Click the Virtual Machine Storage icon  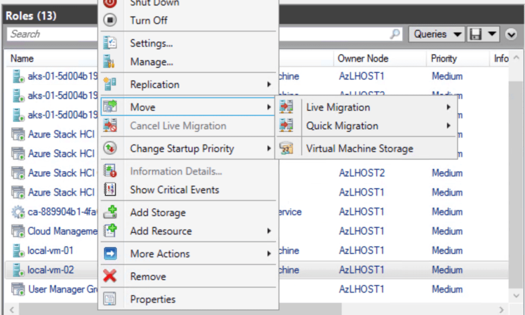coord(286,149)
